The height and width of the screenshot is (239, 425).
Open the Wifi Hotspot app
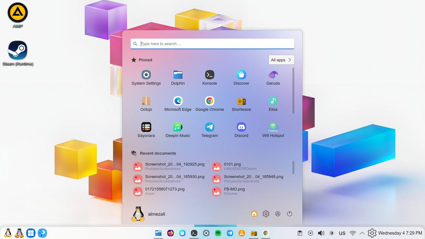click(x=273, y=130)
